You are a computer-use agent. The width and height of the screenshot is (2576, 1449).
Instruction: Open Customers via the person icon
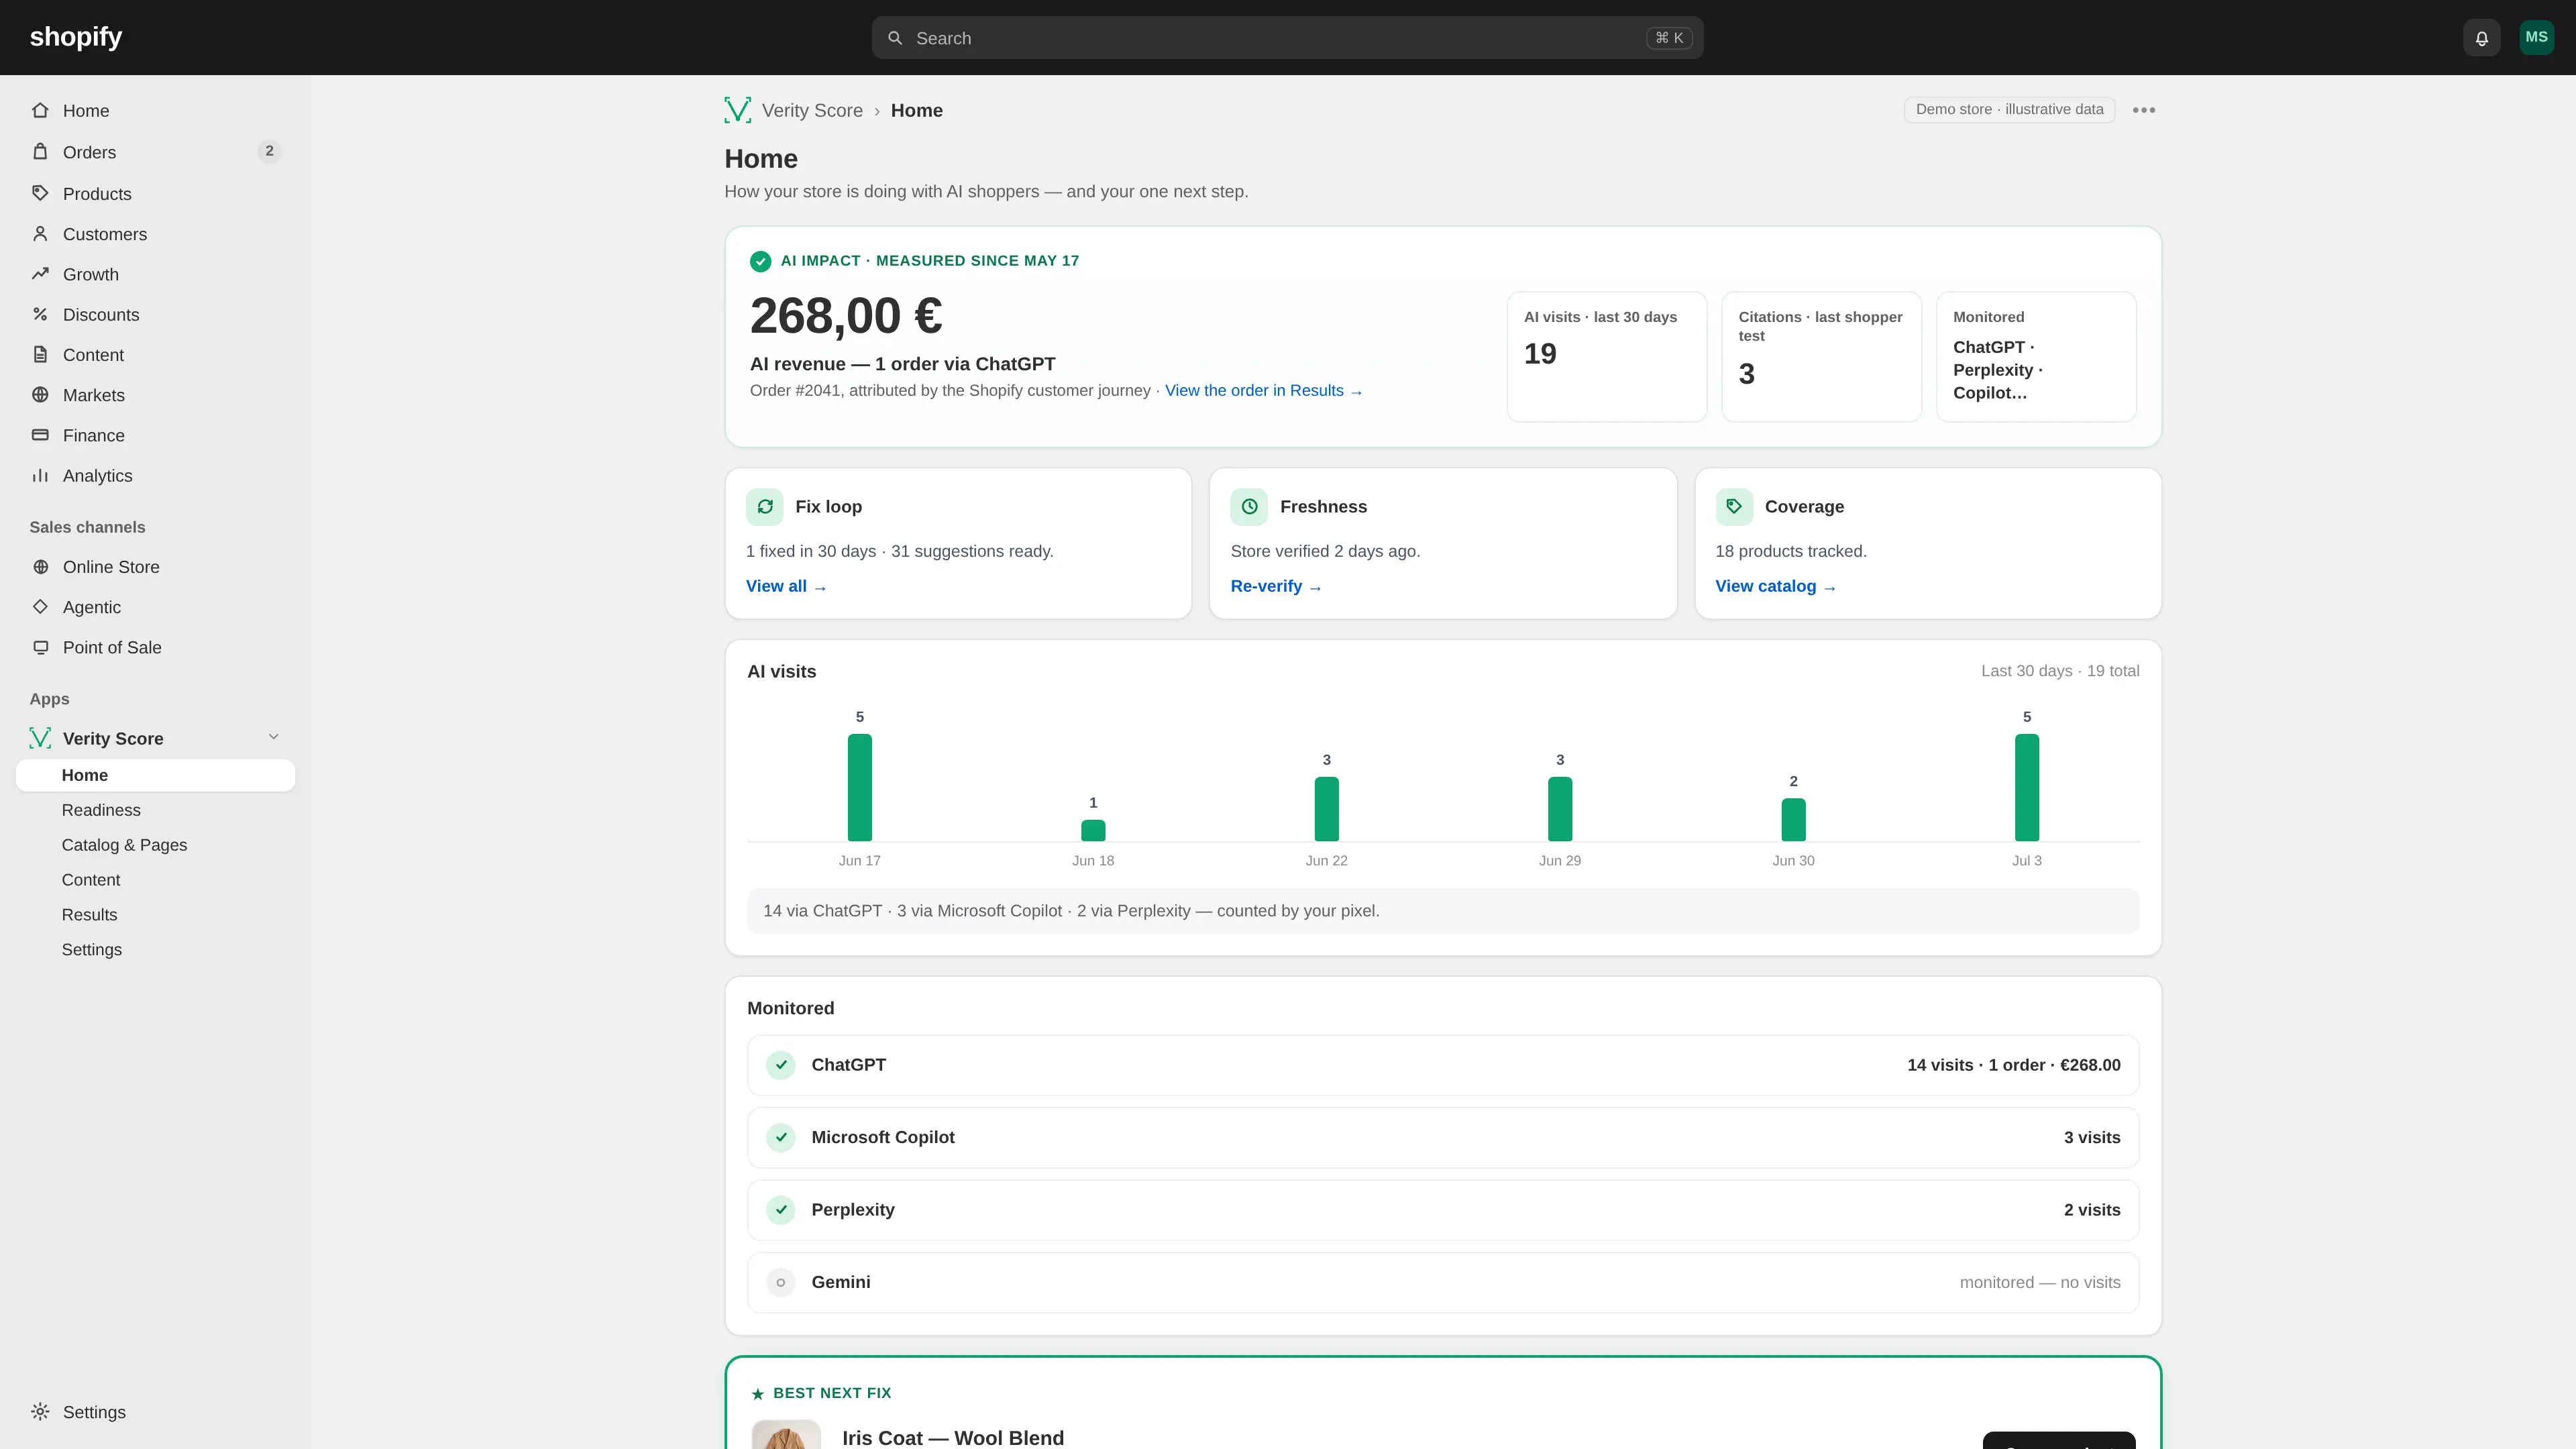pyautogui.click(x=40, y=233)
